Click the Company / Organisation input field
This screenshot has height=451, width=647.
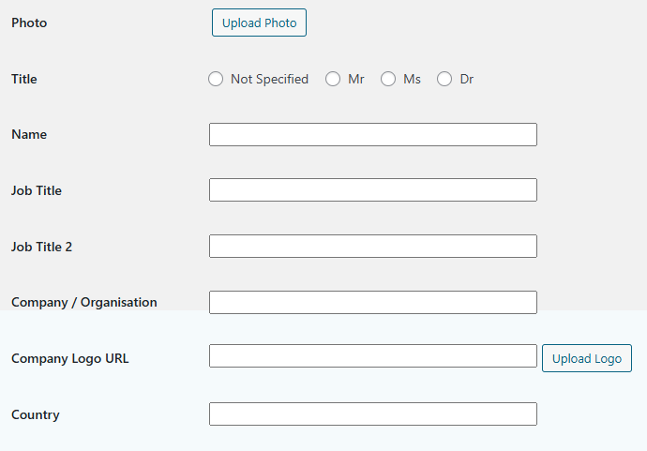(x=372, y=302)
